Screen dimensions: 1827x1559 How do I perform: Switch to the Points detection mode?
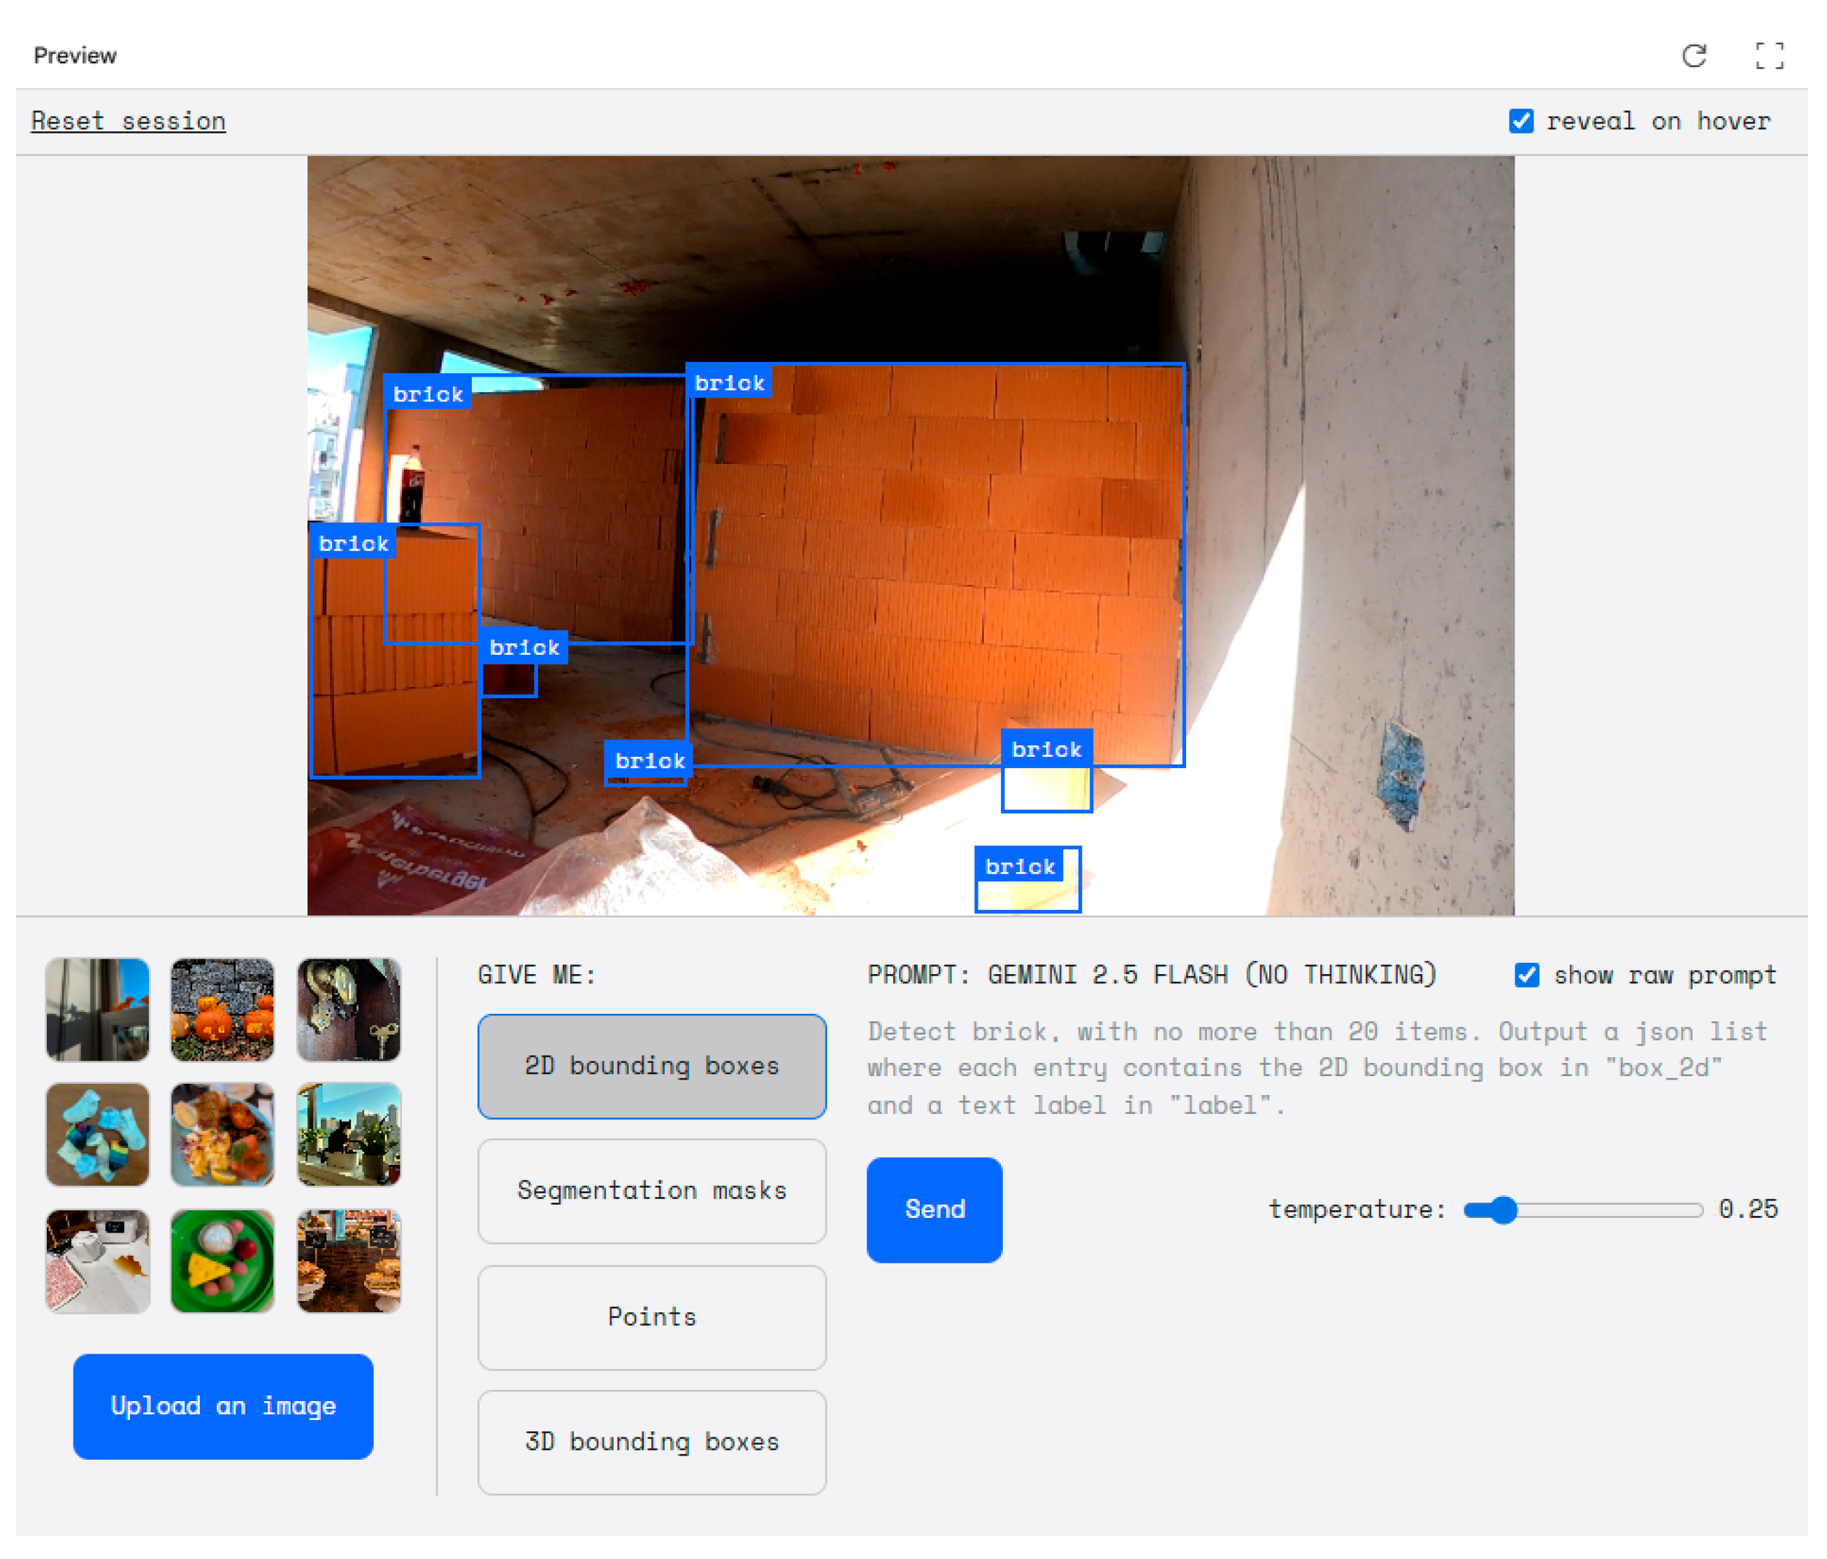(x=651, y=1317)
